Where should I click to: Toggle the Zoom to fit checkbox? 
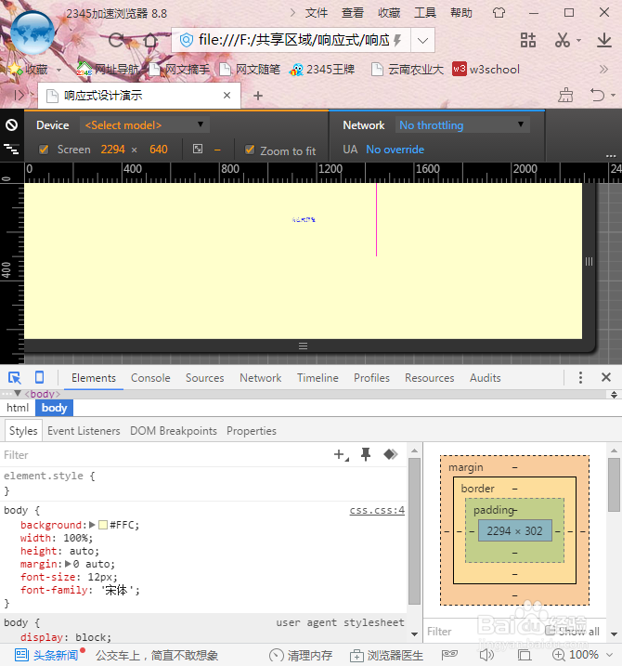250,150
